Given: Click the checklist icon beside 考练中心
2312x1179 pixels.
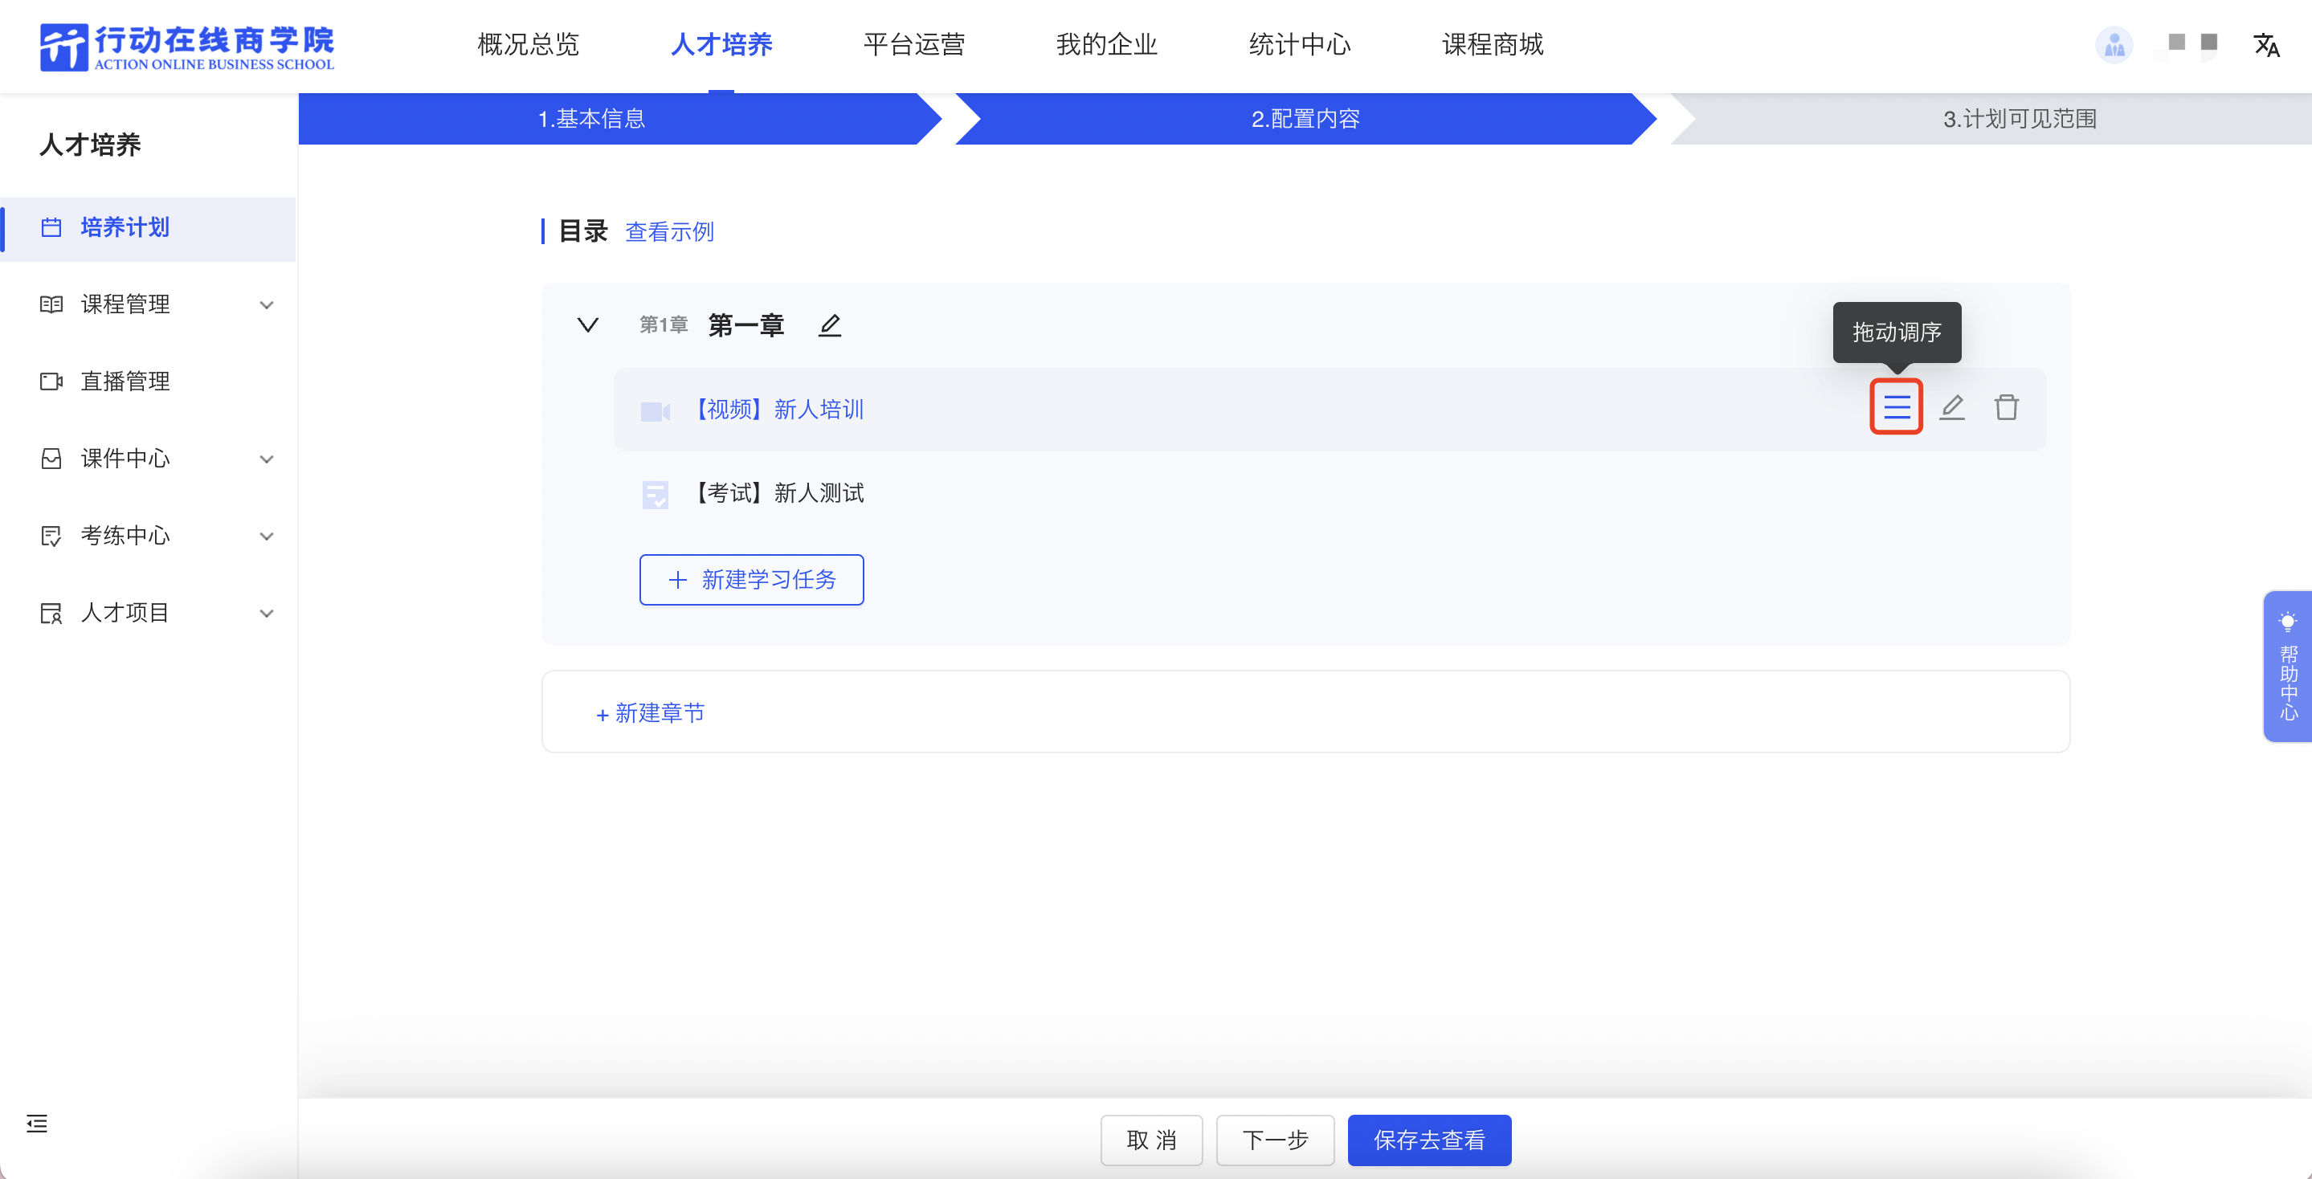Looking at the screenshot, I should point(51,536).
